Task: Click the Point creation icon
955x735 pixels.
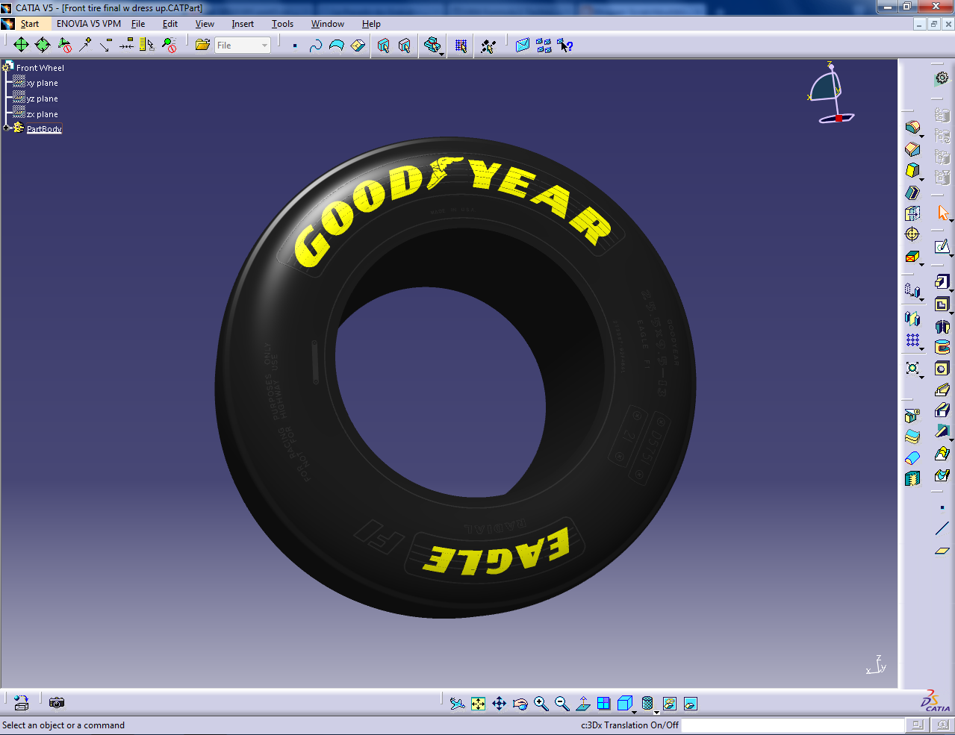Action: (942, 507)
